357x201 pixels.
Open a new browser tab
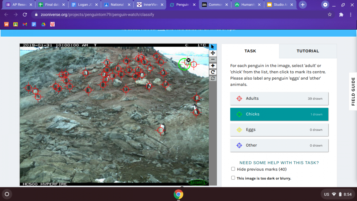click(x=303, y=5)
